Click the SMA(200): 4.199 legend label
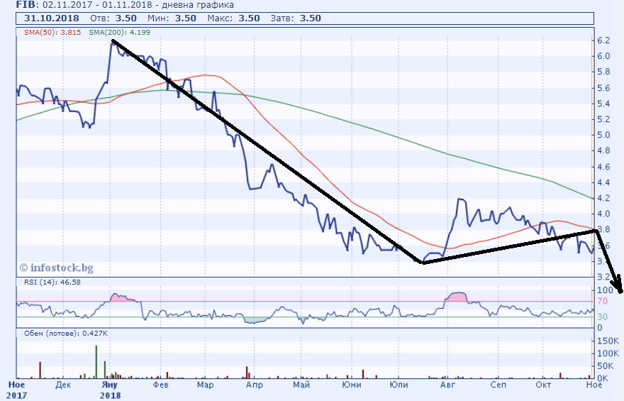The image size is (624, 401). click(x=119, y=33)
